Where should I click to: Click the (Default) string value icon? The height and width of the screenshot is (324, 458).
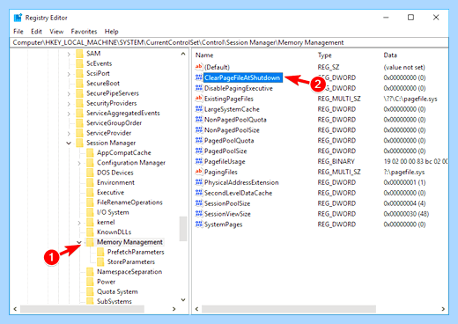coord(199,67)
